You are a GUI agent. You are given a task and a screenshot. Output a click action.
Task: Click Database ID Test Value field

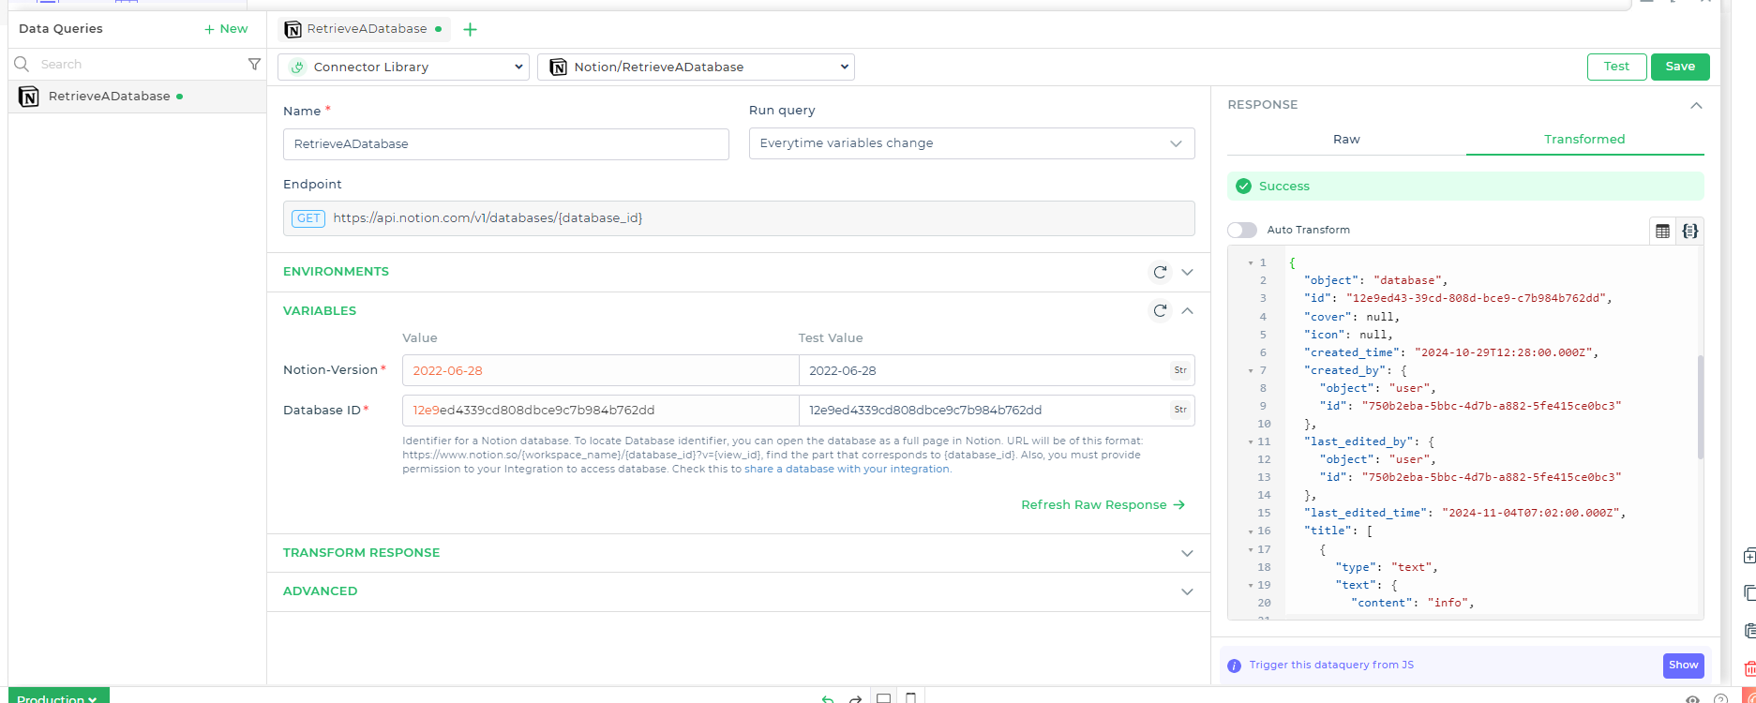point(997,410)
